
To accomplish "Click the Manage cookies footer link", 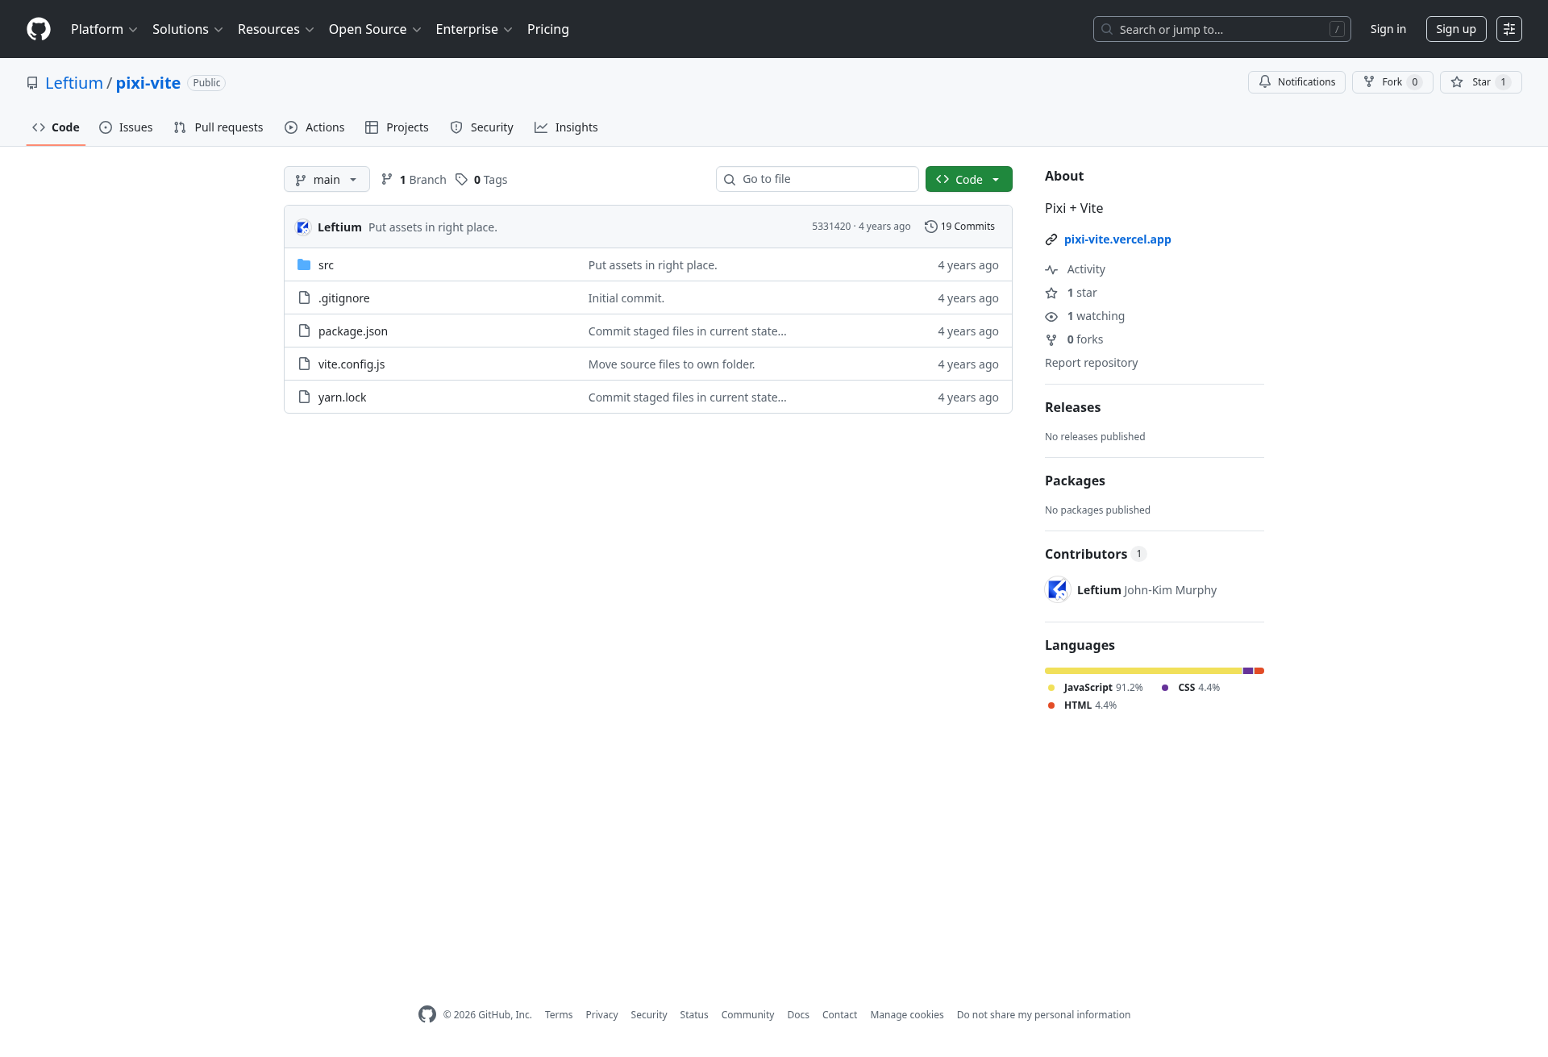I will [x=907, y=1014].
